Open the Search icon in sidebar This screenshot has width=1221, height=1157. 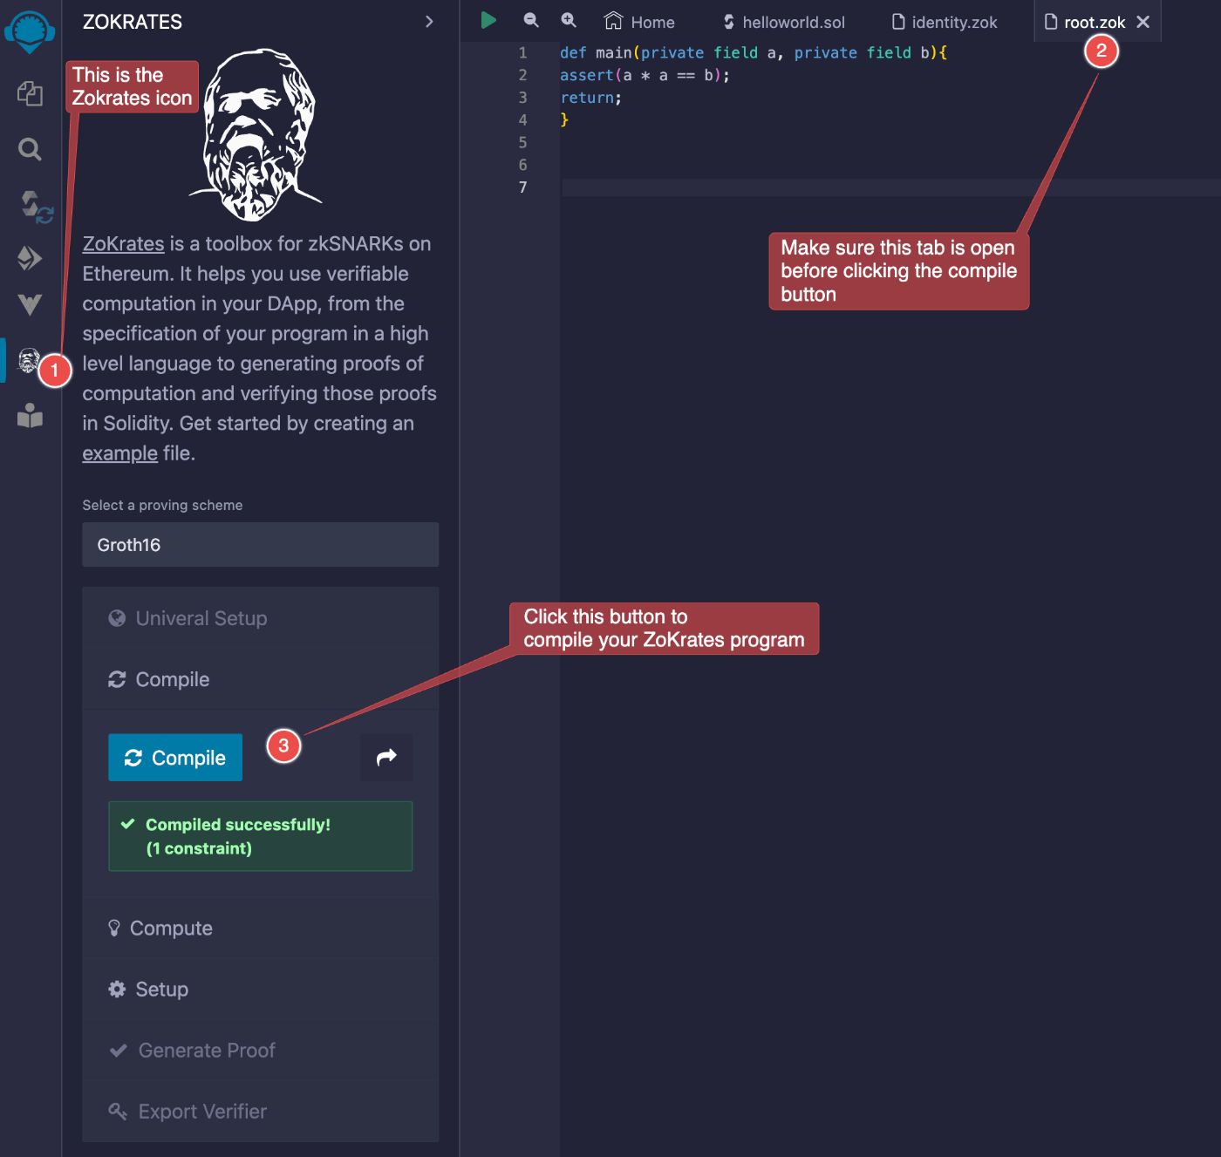[x=30, y=149]
